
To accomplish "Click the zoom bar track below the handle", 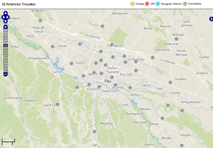I will point(6,59).
